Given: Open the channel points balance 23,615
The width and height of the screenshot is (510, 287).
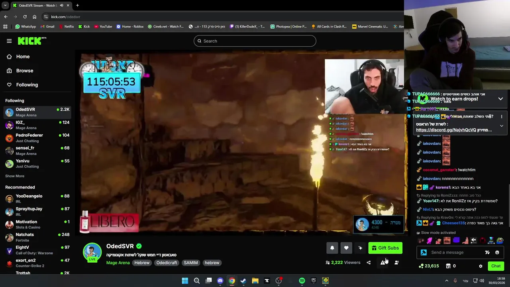Looking at the screenshot, I should [x=429, y=266].
